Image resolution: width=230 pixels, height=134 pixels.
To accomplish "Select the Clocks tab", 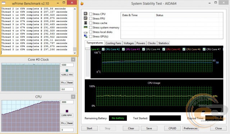I will [x=152, y=43].
